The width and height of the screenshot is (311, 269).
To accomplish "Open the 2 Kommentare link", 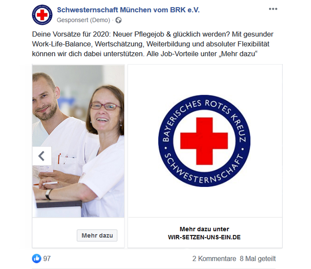I will (x=214, y=258).
